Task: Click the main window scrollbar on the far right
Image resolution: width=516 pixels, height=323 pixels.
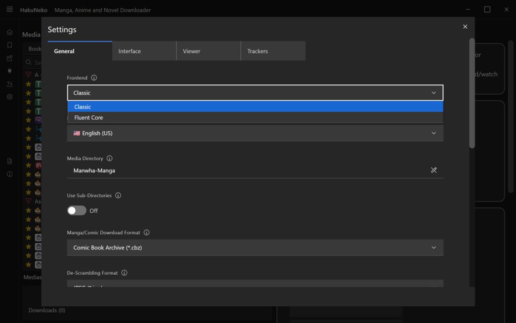Action: (510, 117)
